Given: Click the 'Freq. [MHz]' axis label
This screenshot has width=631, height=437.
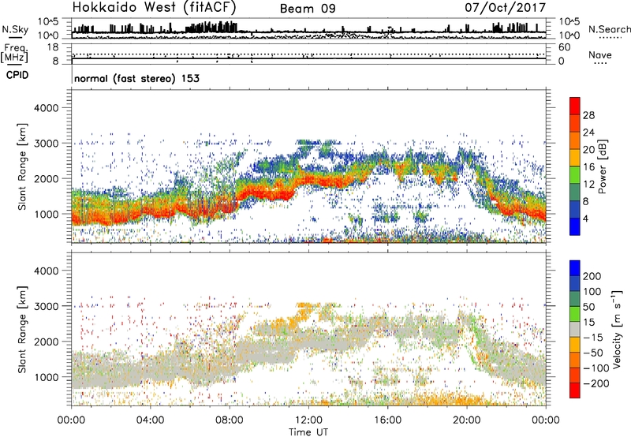Looking at the screenshot, I should coord(15,54).
